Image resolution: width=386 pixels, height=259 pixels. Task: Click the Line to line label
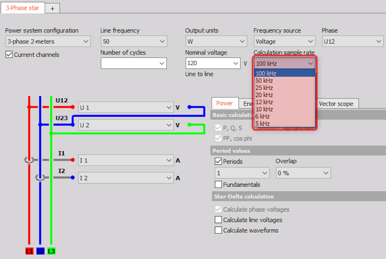pyautogui.click(x=199, y=74)
